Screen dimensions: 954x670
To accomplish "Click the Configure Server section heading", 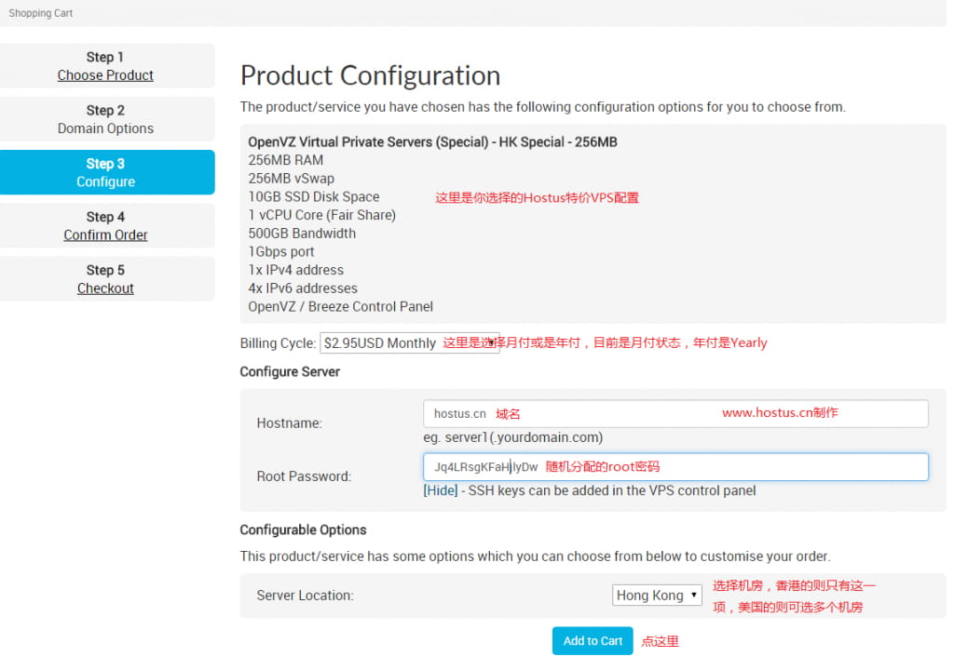I will [x=290, y=371].
